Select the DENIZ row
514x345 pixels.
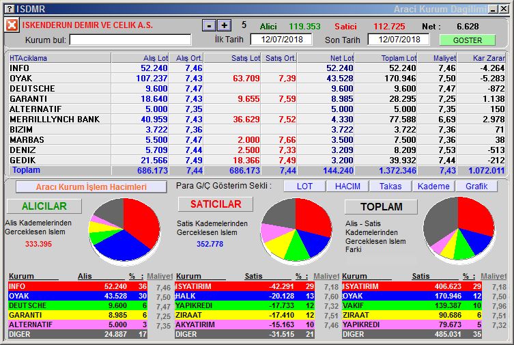257,150
